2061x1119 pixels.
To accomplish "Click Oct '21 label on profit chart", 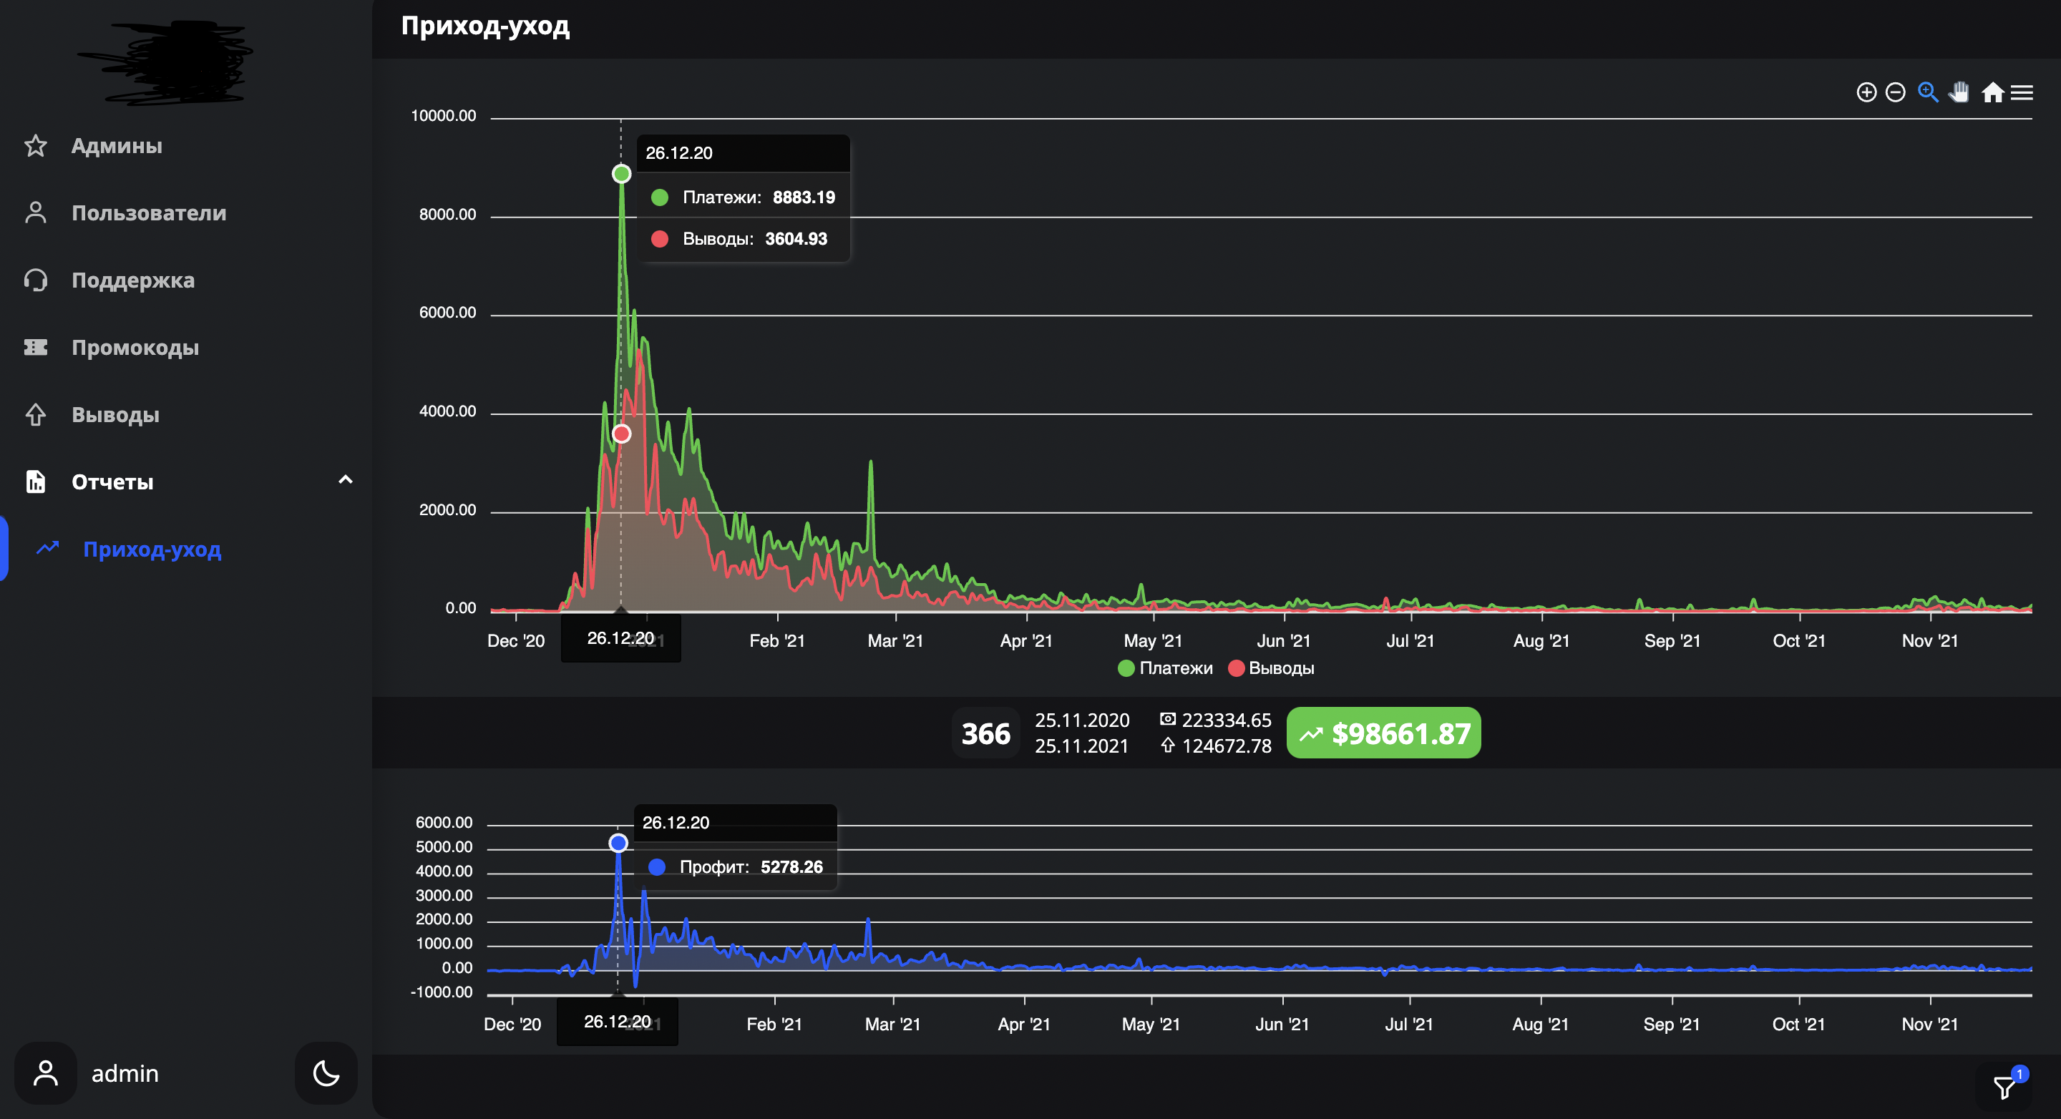I will [x=1798, y=1024].
